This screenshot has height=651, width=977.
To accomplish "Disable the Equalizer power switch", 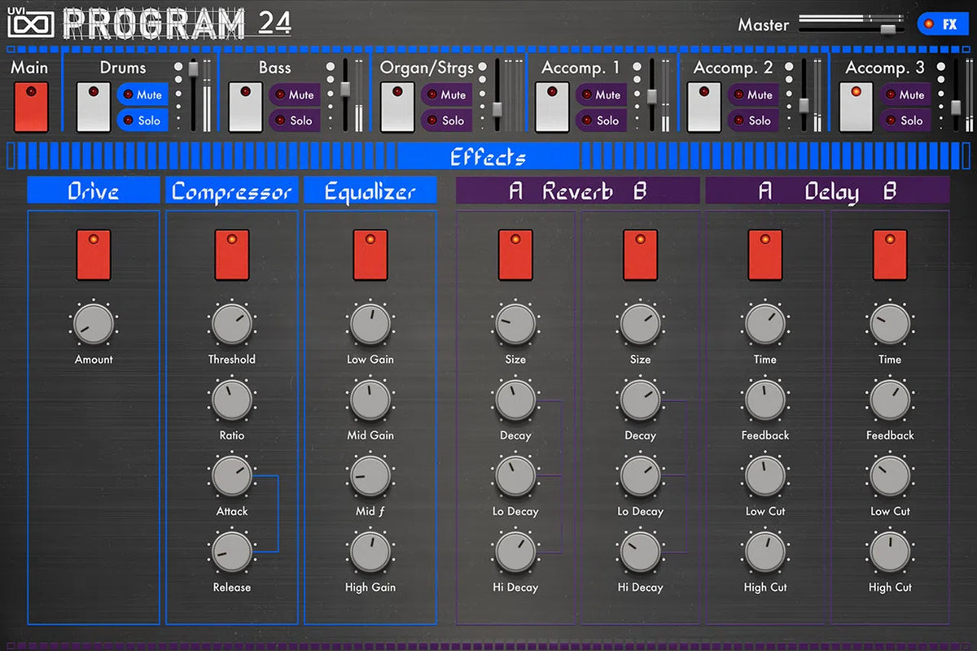I will point(370,255).
